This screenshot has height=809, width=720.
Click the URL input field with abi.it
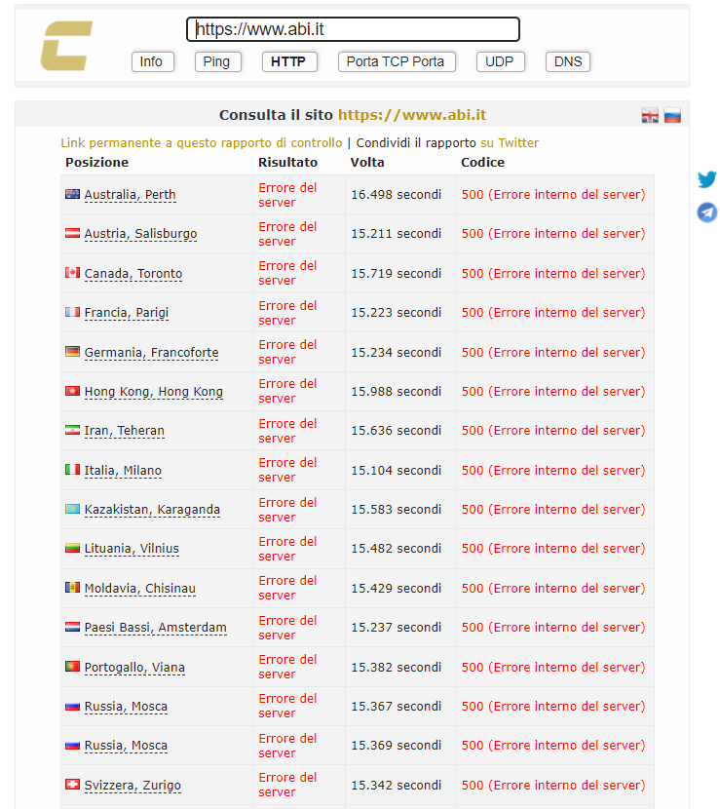click(x=353, y=29)
